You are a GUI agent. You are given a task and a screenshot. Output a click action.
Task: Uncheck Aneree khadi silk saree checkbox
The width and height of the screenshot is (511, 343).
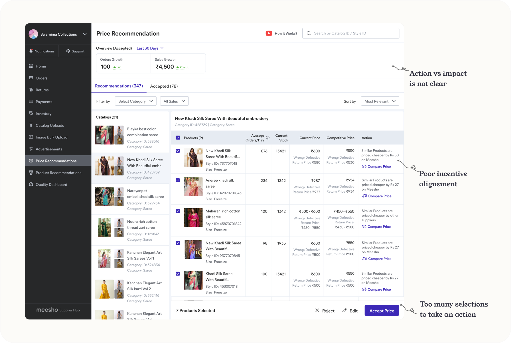click(x=178, y=180)
